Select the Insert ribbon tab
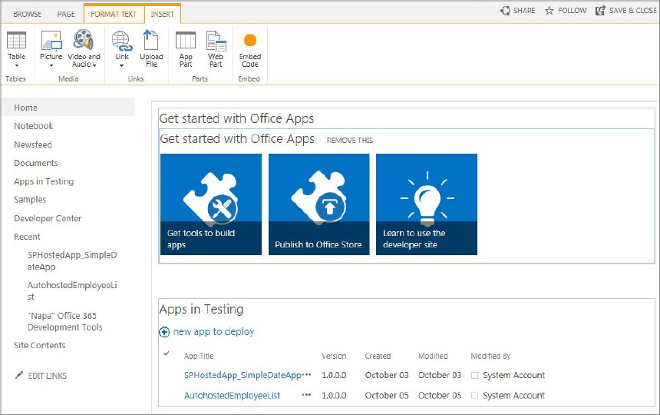 point(163,14)
